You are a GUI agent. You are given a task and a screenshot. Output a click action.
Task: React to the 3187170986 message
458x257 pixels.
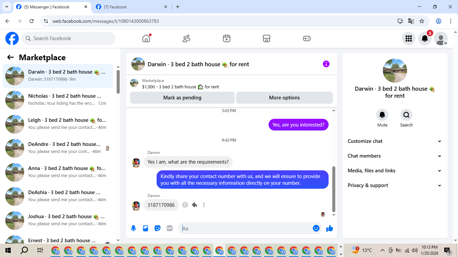point(185,205)
